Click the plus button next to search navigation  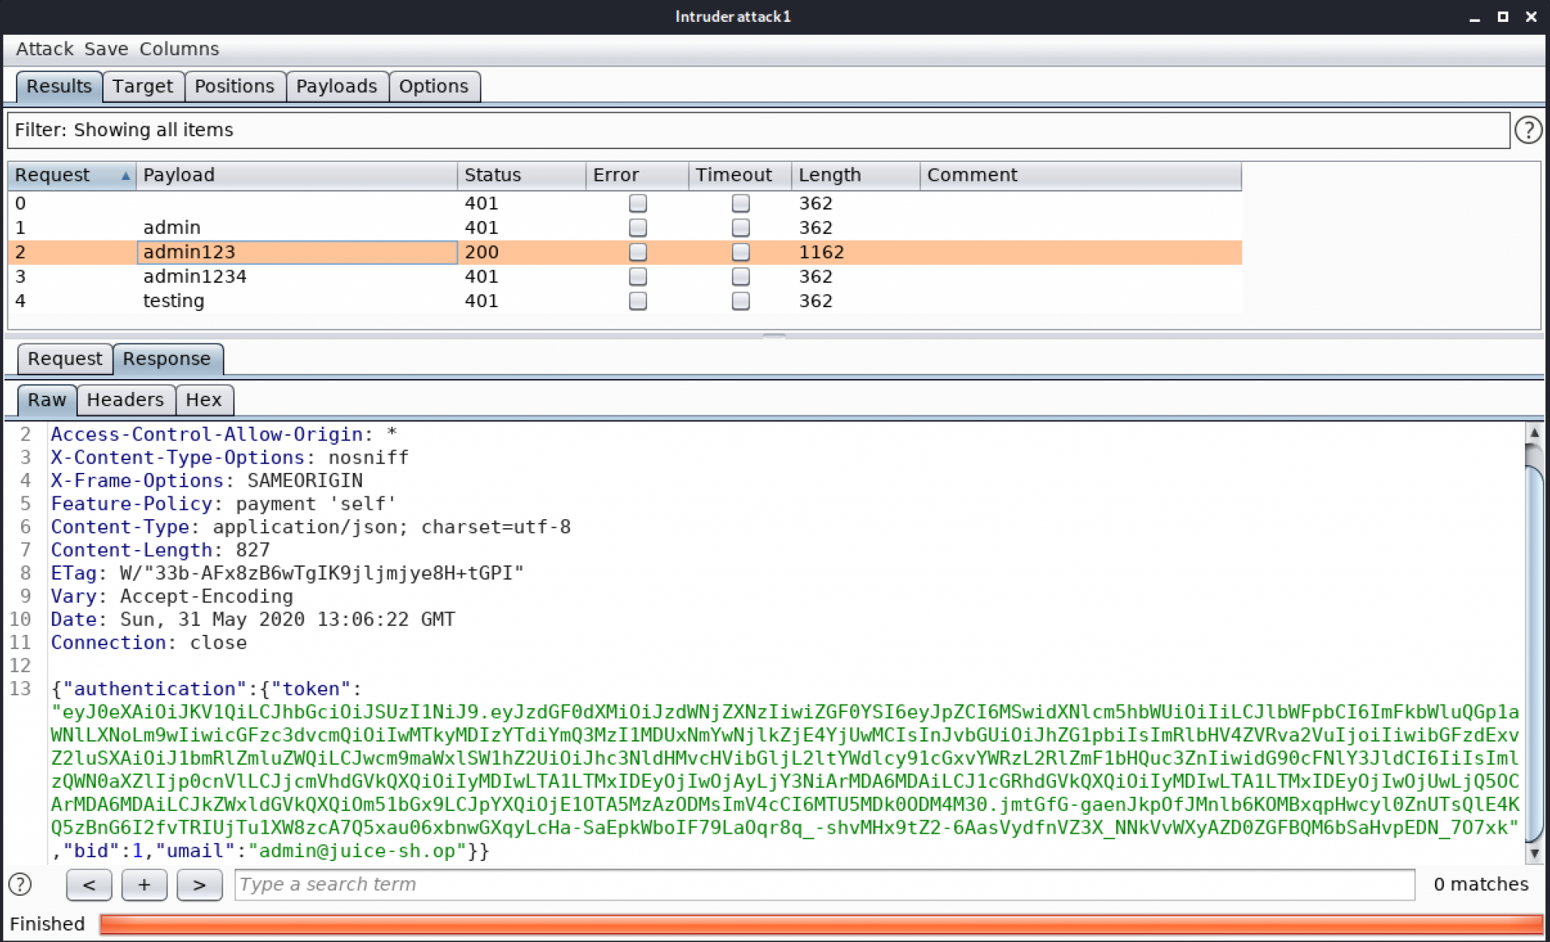coord(144,884)
